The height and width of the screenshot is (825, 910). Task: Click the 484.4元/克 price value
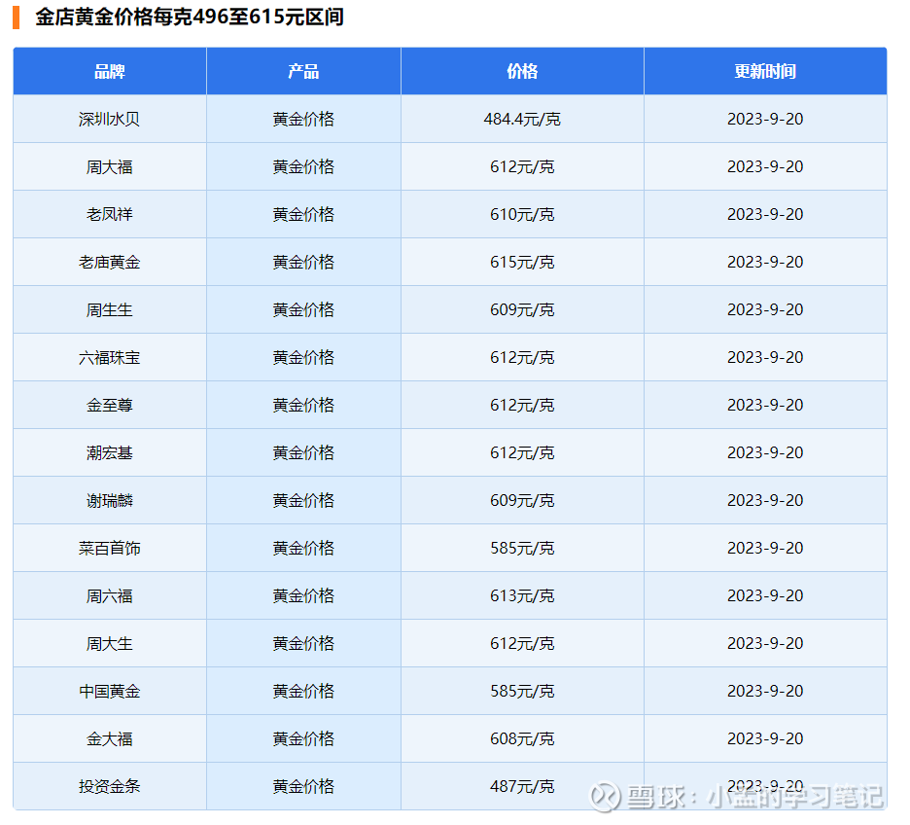[x=521, y=118]
